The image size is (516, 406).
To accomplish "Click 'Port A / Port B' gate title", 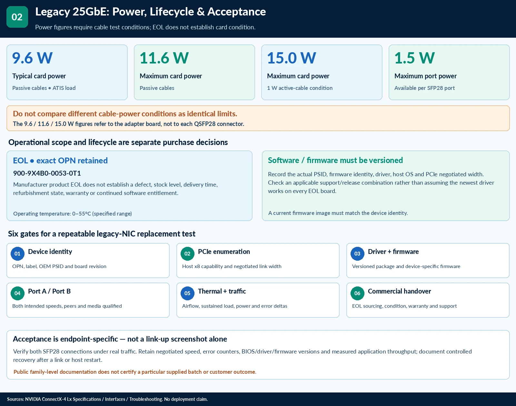I will (49, 291).
